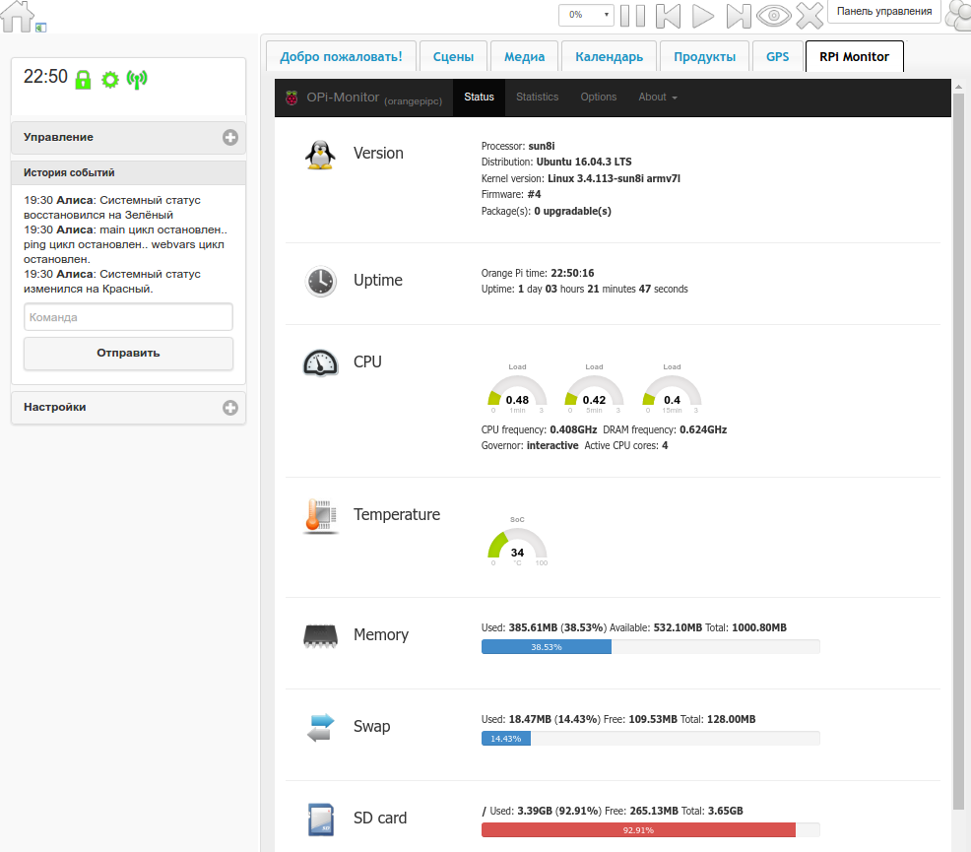This screenshot has height=852, width=971.
Task: Open Панель управления button
Action: (883, 12)
